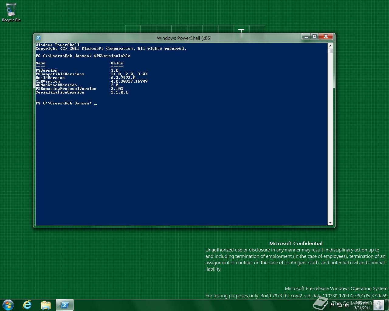Click the PowerShell scrollbar up arrow
This screenshot has height=311, width=389.
(330, 46)
